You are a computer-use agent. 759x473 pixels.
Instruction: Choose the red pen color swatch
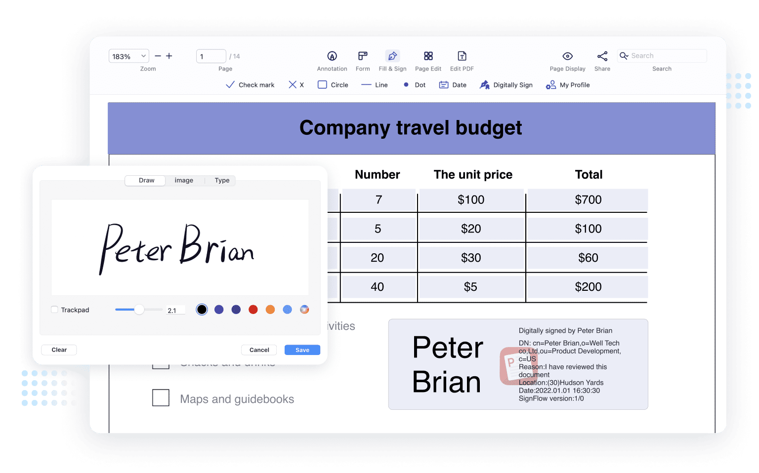tap(253, 310)
